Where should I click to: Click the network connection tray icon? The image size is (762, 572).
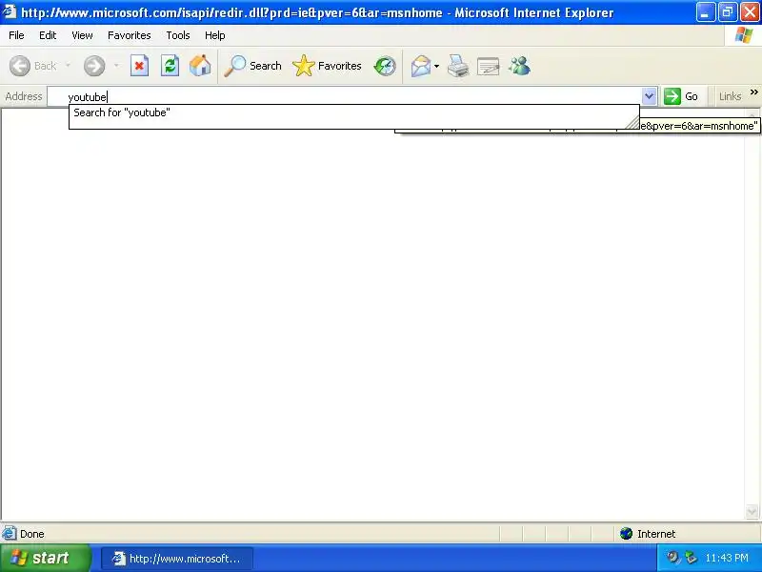tap(691, 558)
